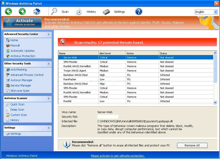Click the blue info icon beside Recommended

click(x=66, y=144)
